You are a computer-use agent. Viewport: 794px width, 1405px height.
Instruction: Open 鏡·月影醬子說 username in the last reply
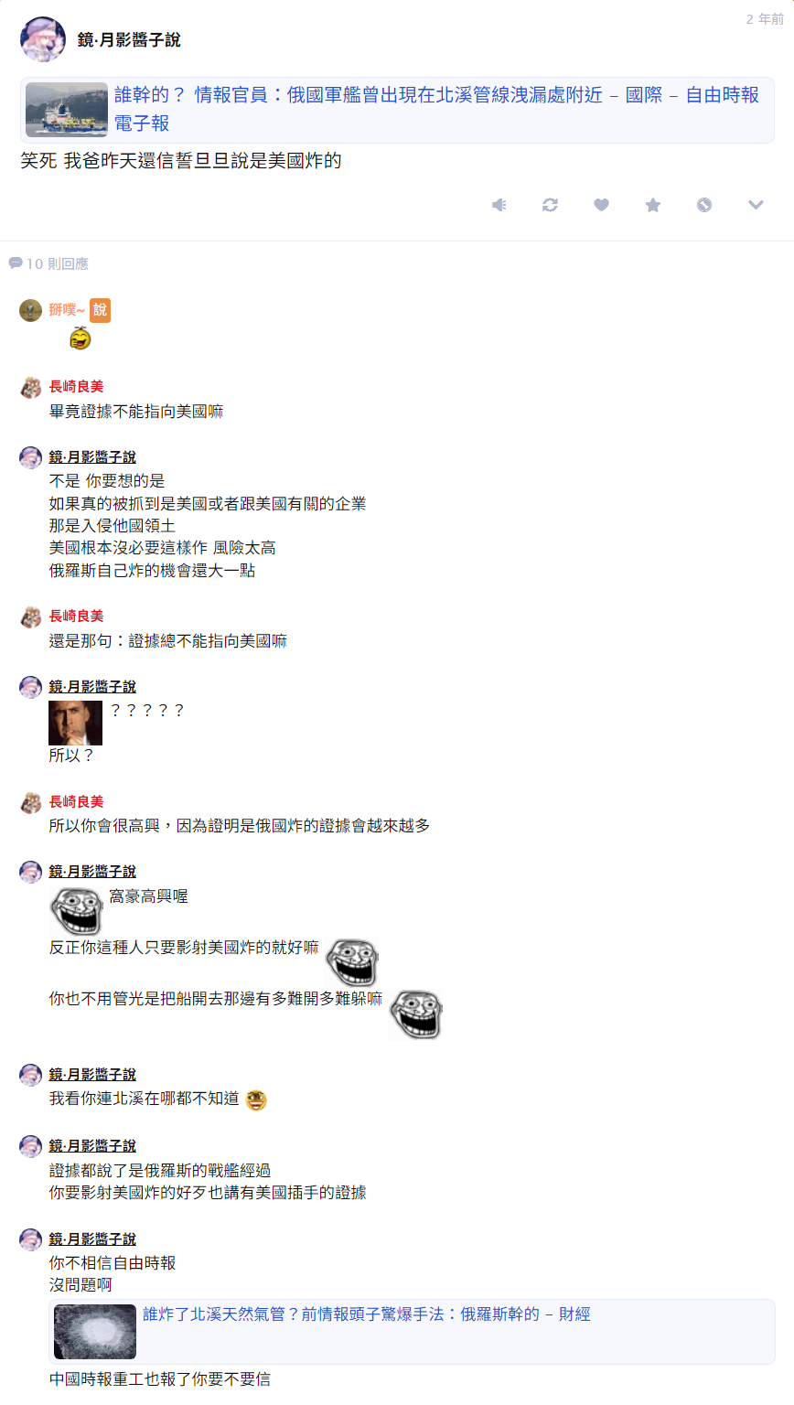(92, 1239)
